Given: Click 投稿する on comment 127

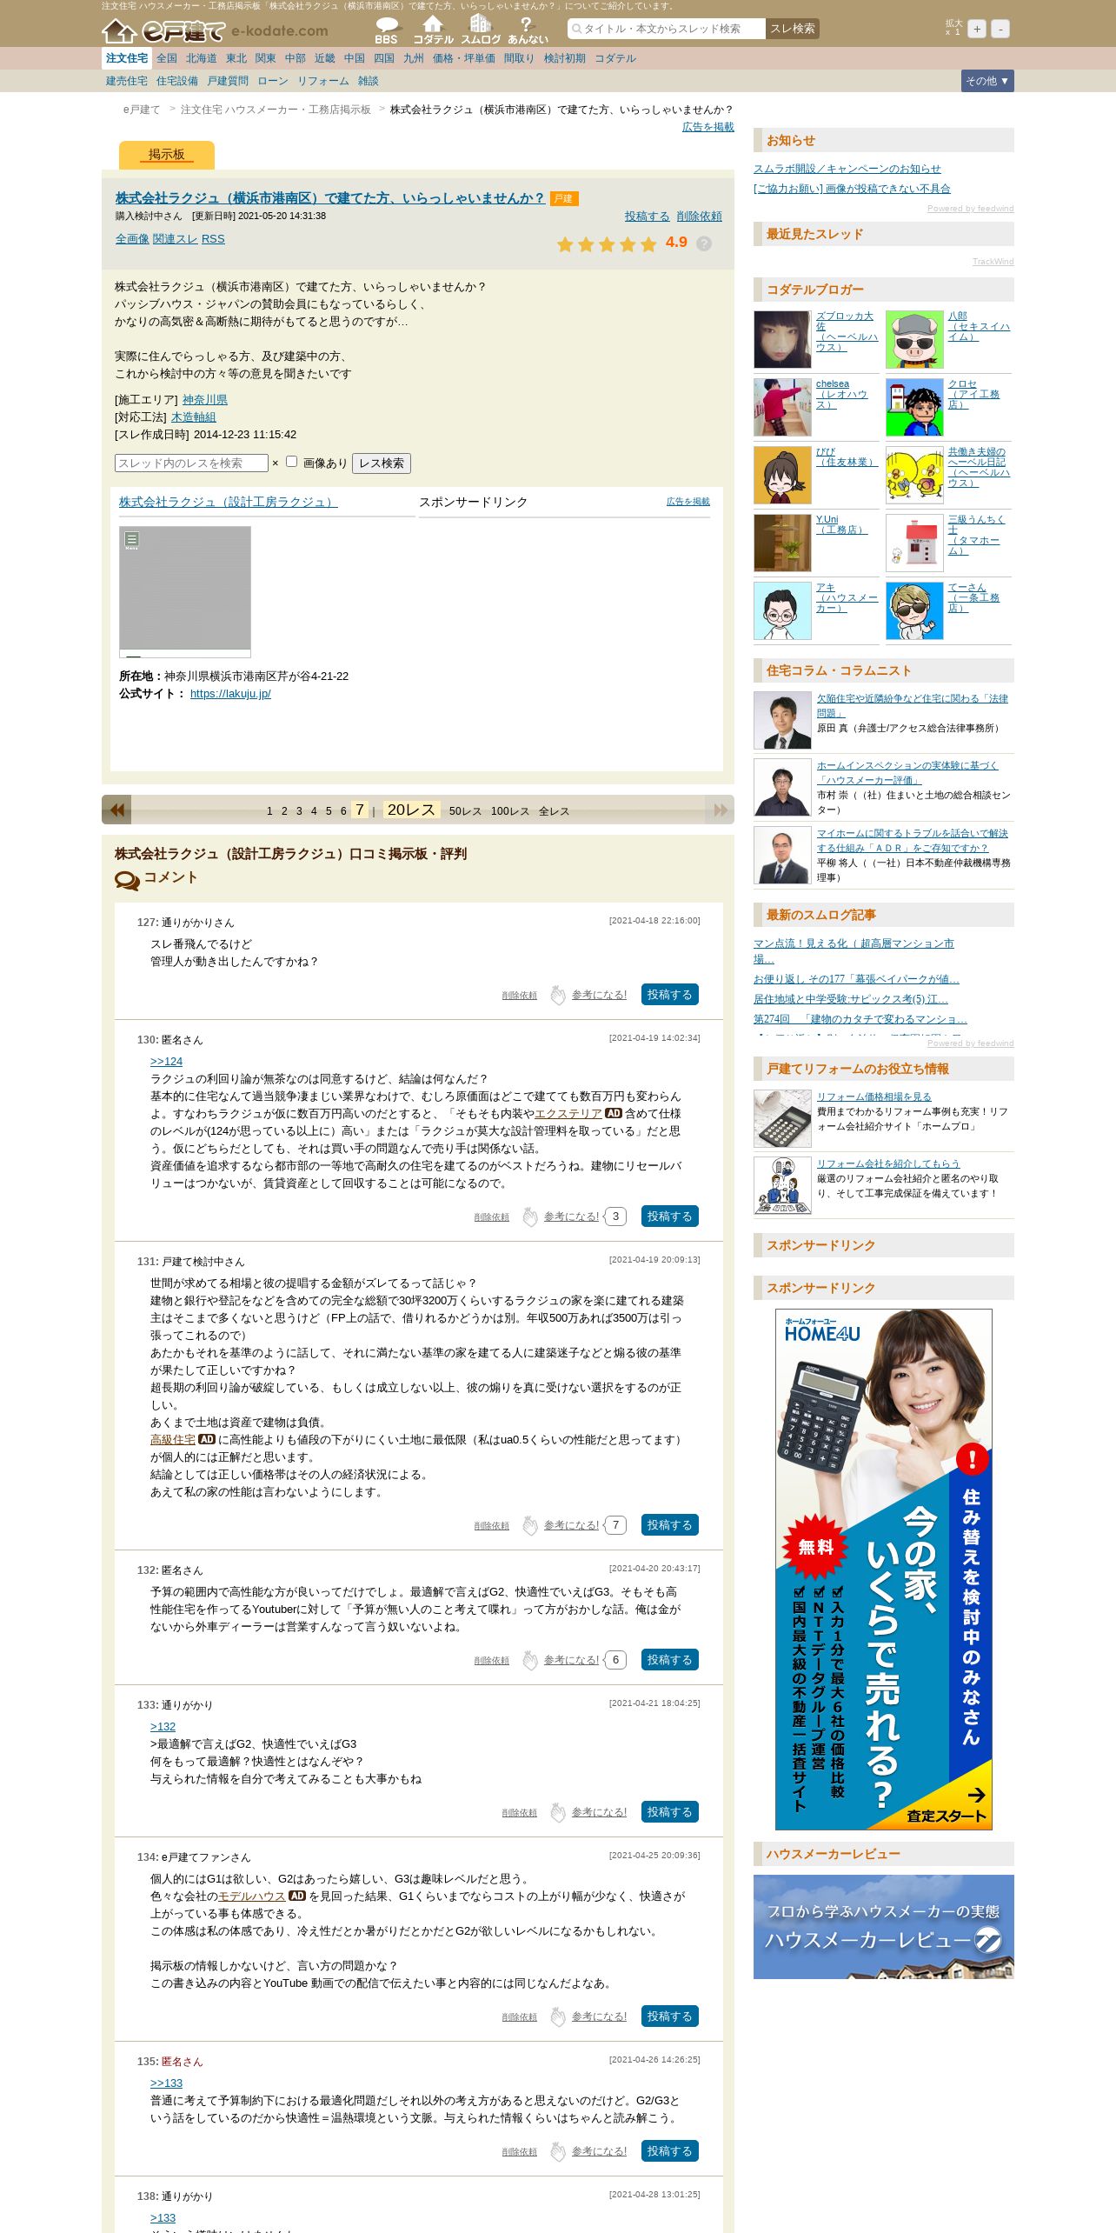Looking at the screenshot, I should click(669, 995).
